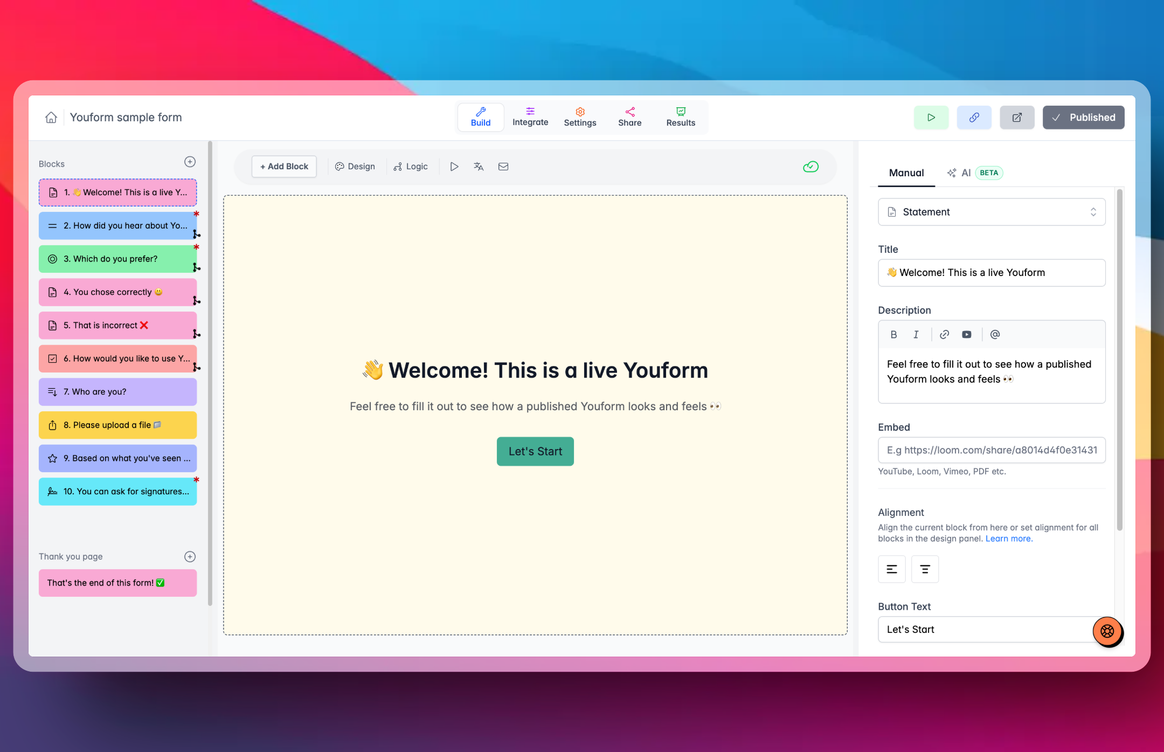
Task: Open the orange help support bubble
Action: point(1107,631)
